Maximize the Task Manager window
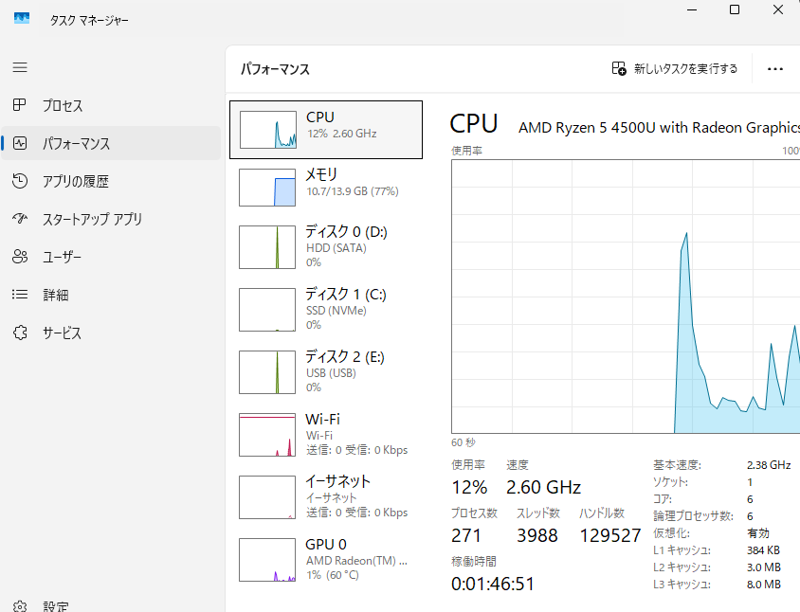 [x=735, y=9]
